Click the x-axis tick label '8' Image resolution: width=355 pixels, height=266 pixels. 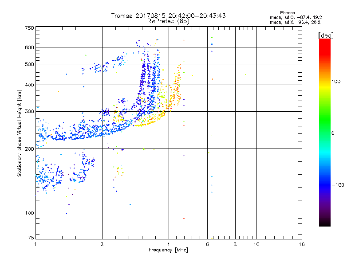point(235,245)
